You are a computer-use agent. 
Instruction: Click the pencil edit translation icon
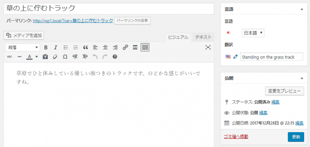[235, 57]
